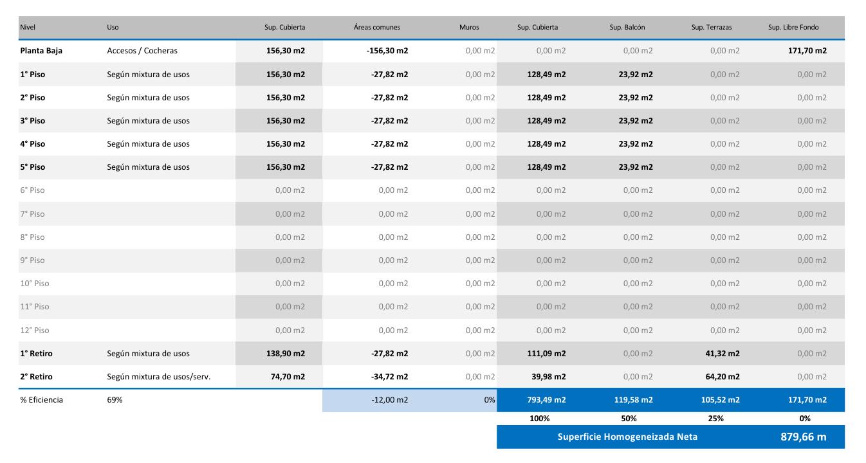866x463 pixels.
Task: Click the Según mixtura de usos/serv. cell
Action: pyautogui.click(x=158, y=377)
